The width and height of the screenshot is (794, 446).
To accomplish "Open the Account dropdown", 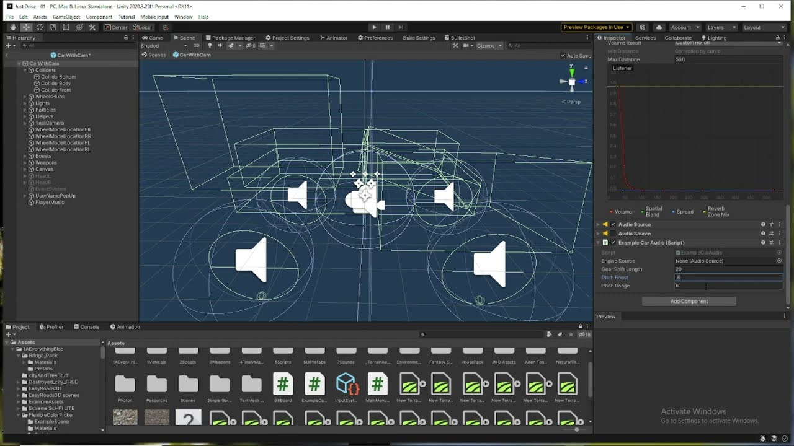I will coord(684,27).
